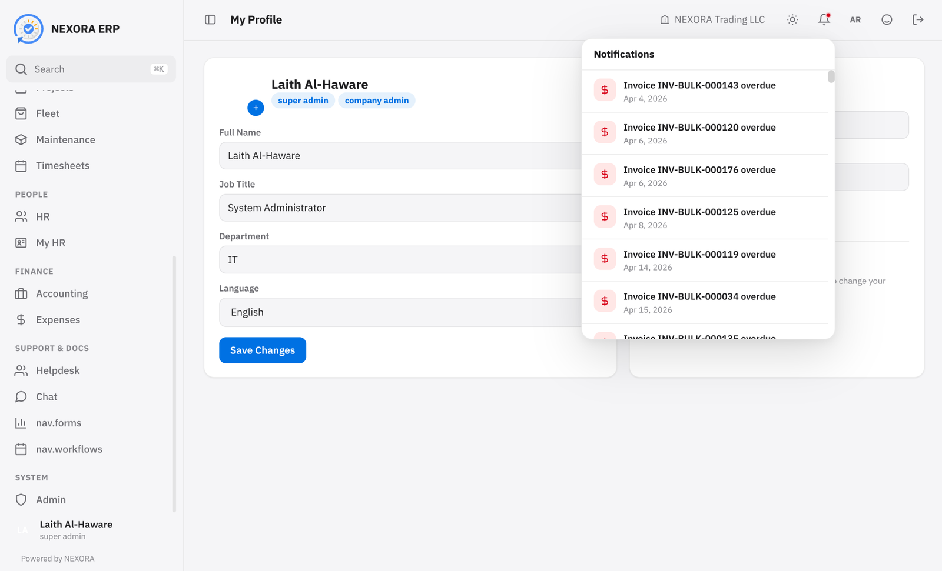Click the dollar icon beside INV-BULK-000143
The height and width of the screenshot is (571, 942).
coord(605,90)
